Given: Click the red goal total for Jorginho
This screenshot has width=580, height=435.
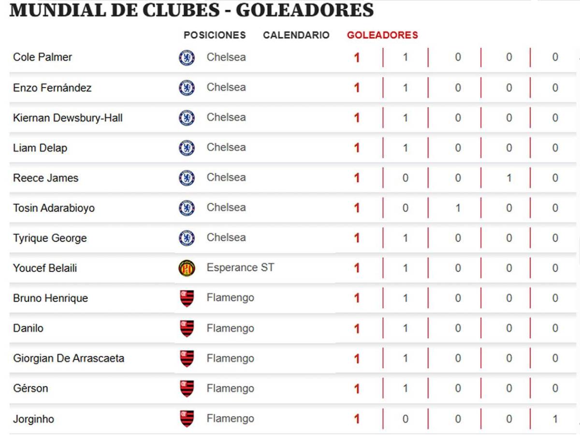Looking at the screenshot, I should 356,419.
